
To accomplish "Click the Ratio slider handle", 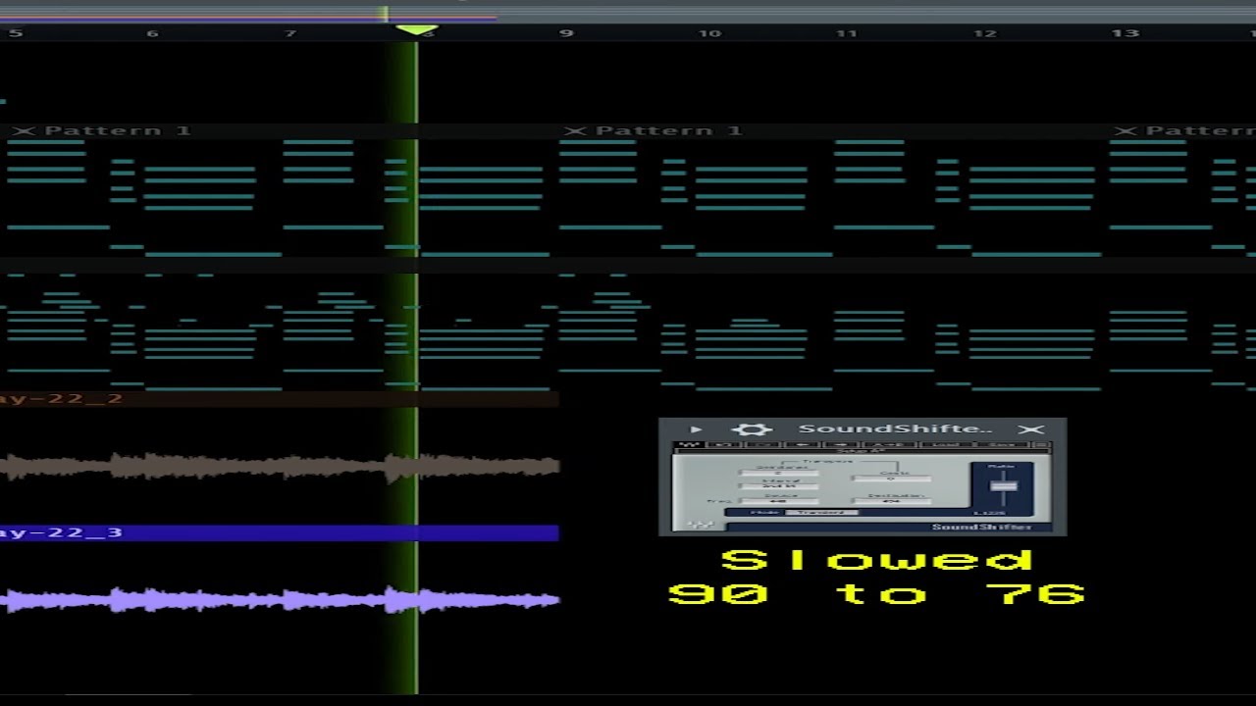I will pyautogui.click(x=1003, y=486).
